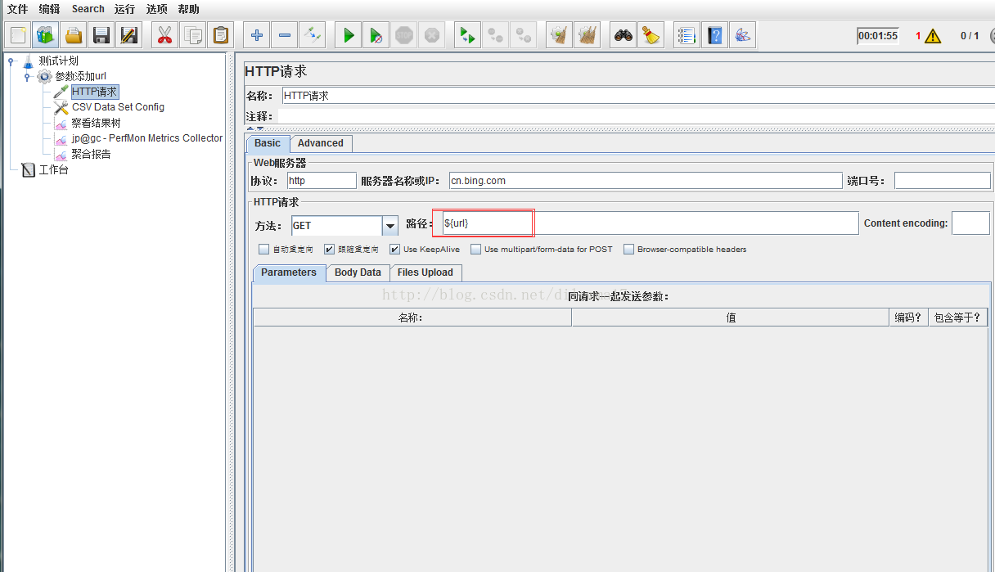This screenshot has height=572, width=995.
Task: Click the 名称 column header in parameters table
Action: tap(412, 318)
